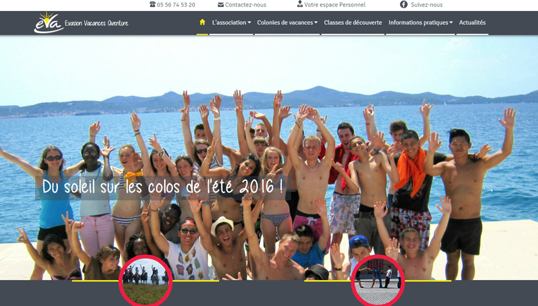Click the phone number 05 56 74 53 20
Screen dimensions: 538x306
[x=176, y=5]
